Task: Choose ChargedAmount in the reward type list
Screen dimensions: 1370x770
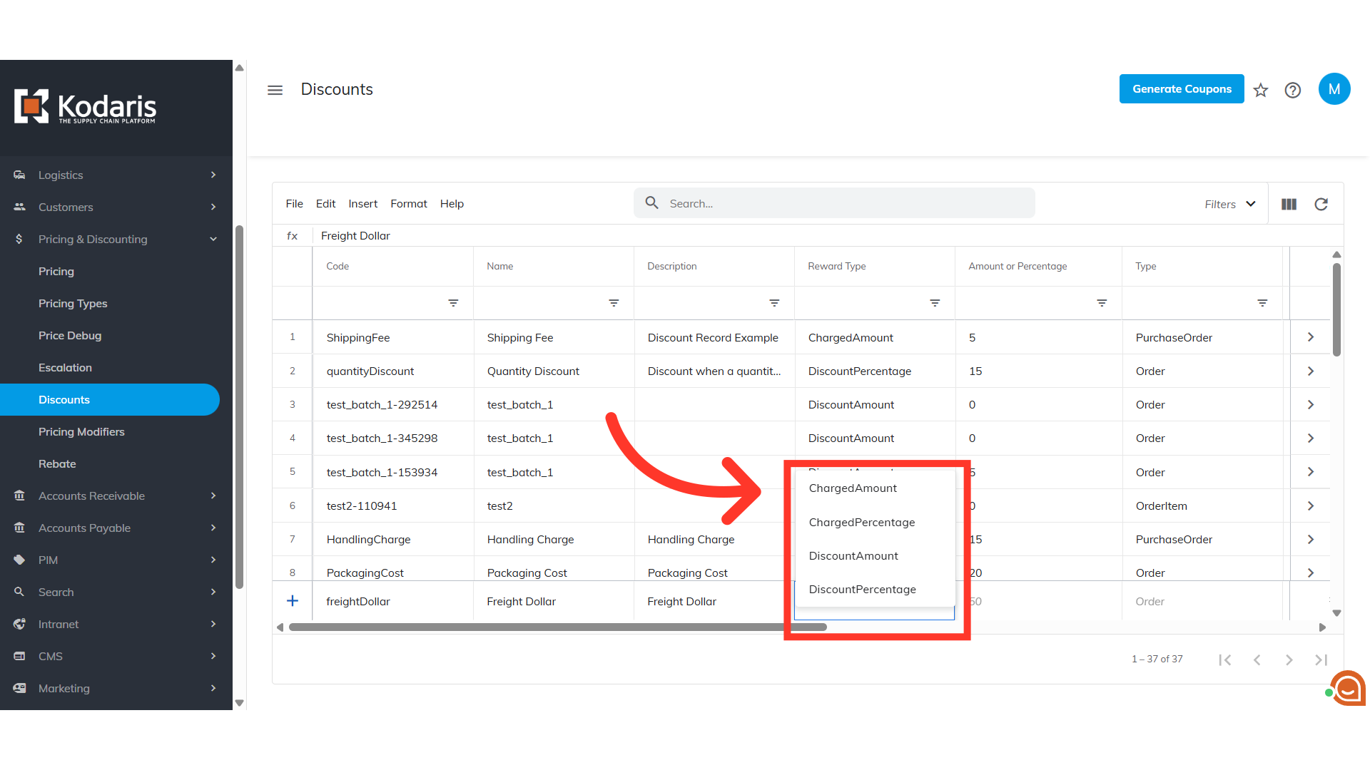Action: coord(853,488)
